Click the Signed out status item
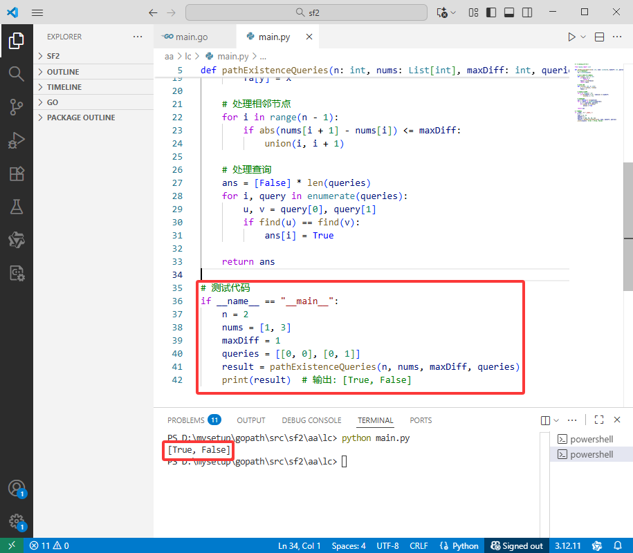The height and width of the screenshot is (553, 633). (517, 545)
